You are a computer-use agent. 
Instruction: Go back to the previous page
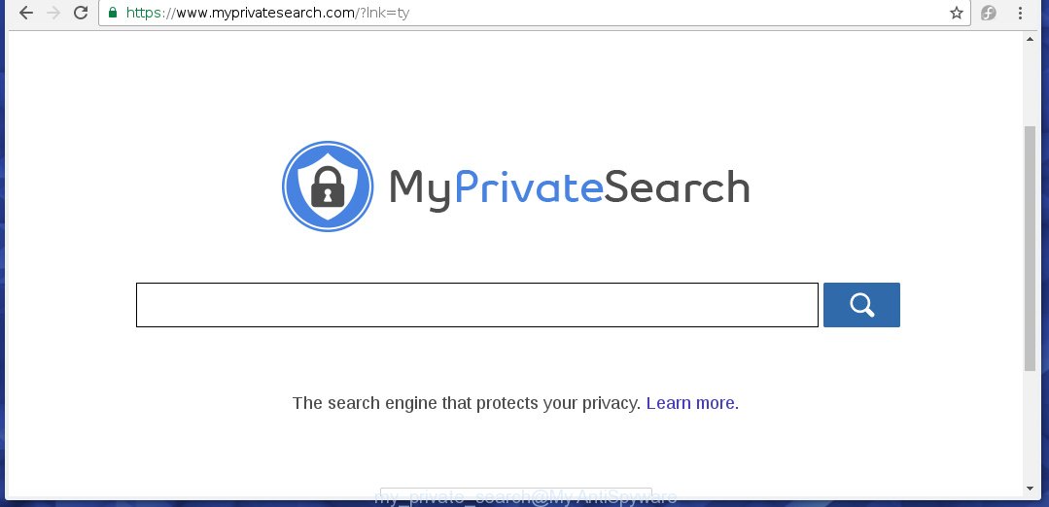click(26, 13)
